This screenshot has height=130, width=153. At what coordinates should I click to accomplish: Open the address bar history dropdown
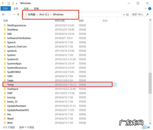click(x=124, y=15)
